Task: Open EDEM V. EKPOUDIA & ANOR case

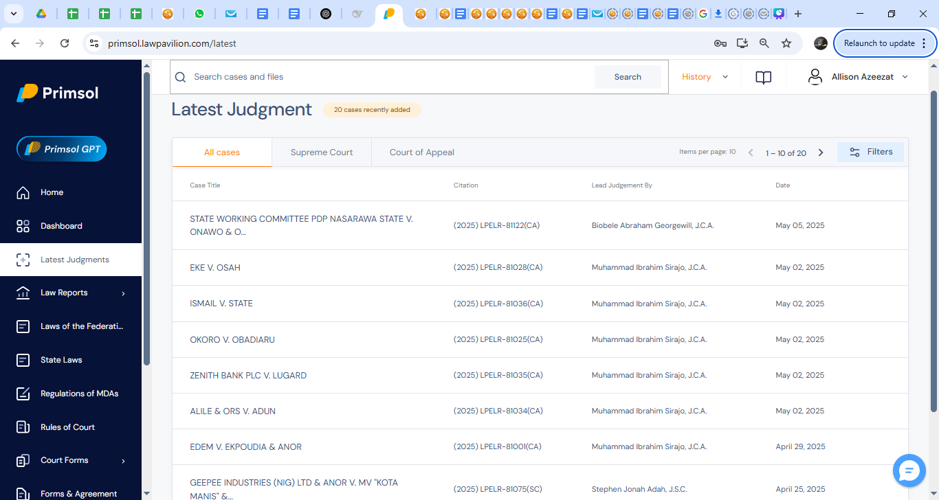Action: [246, 447]
